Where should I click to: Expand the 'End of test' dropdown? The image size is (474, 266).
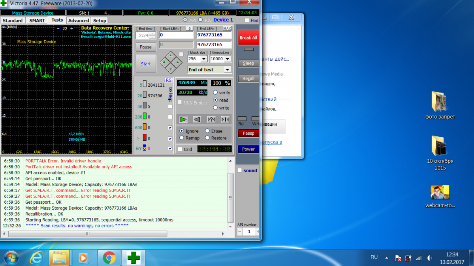pyautogui.click(x=228, y=70)
